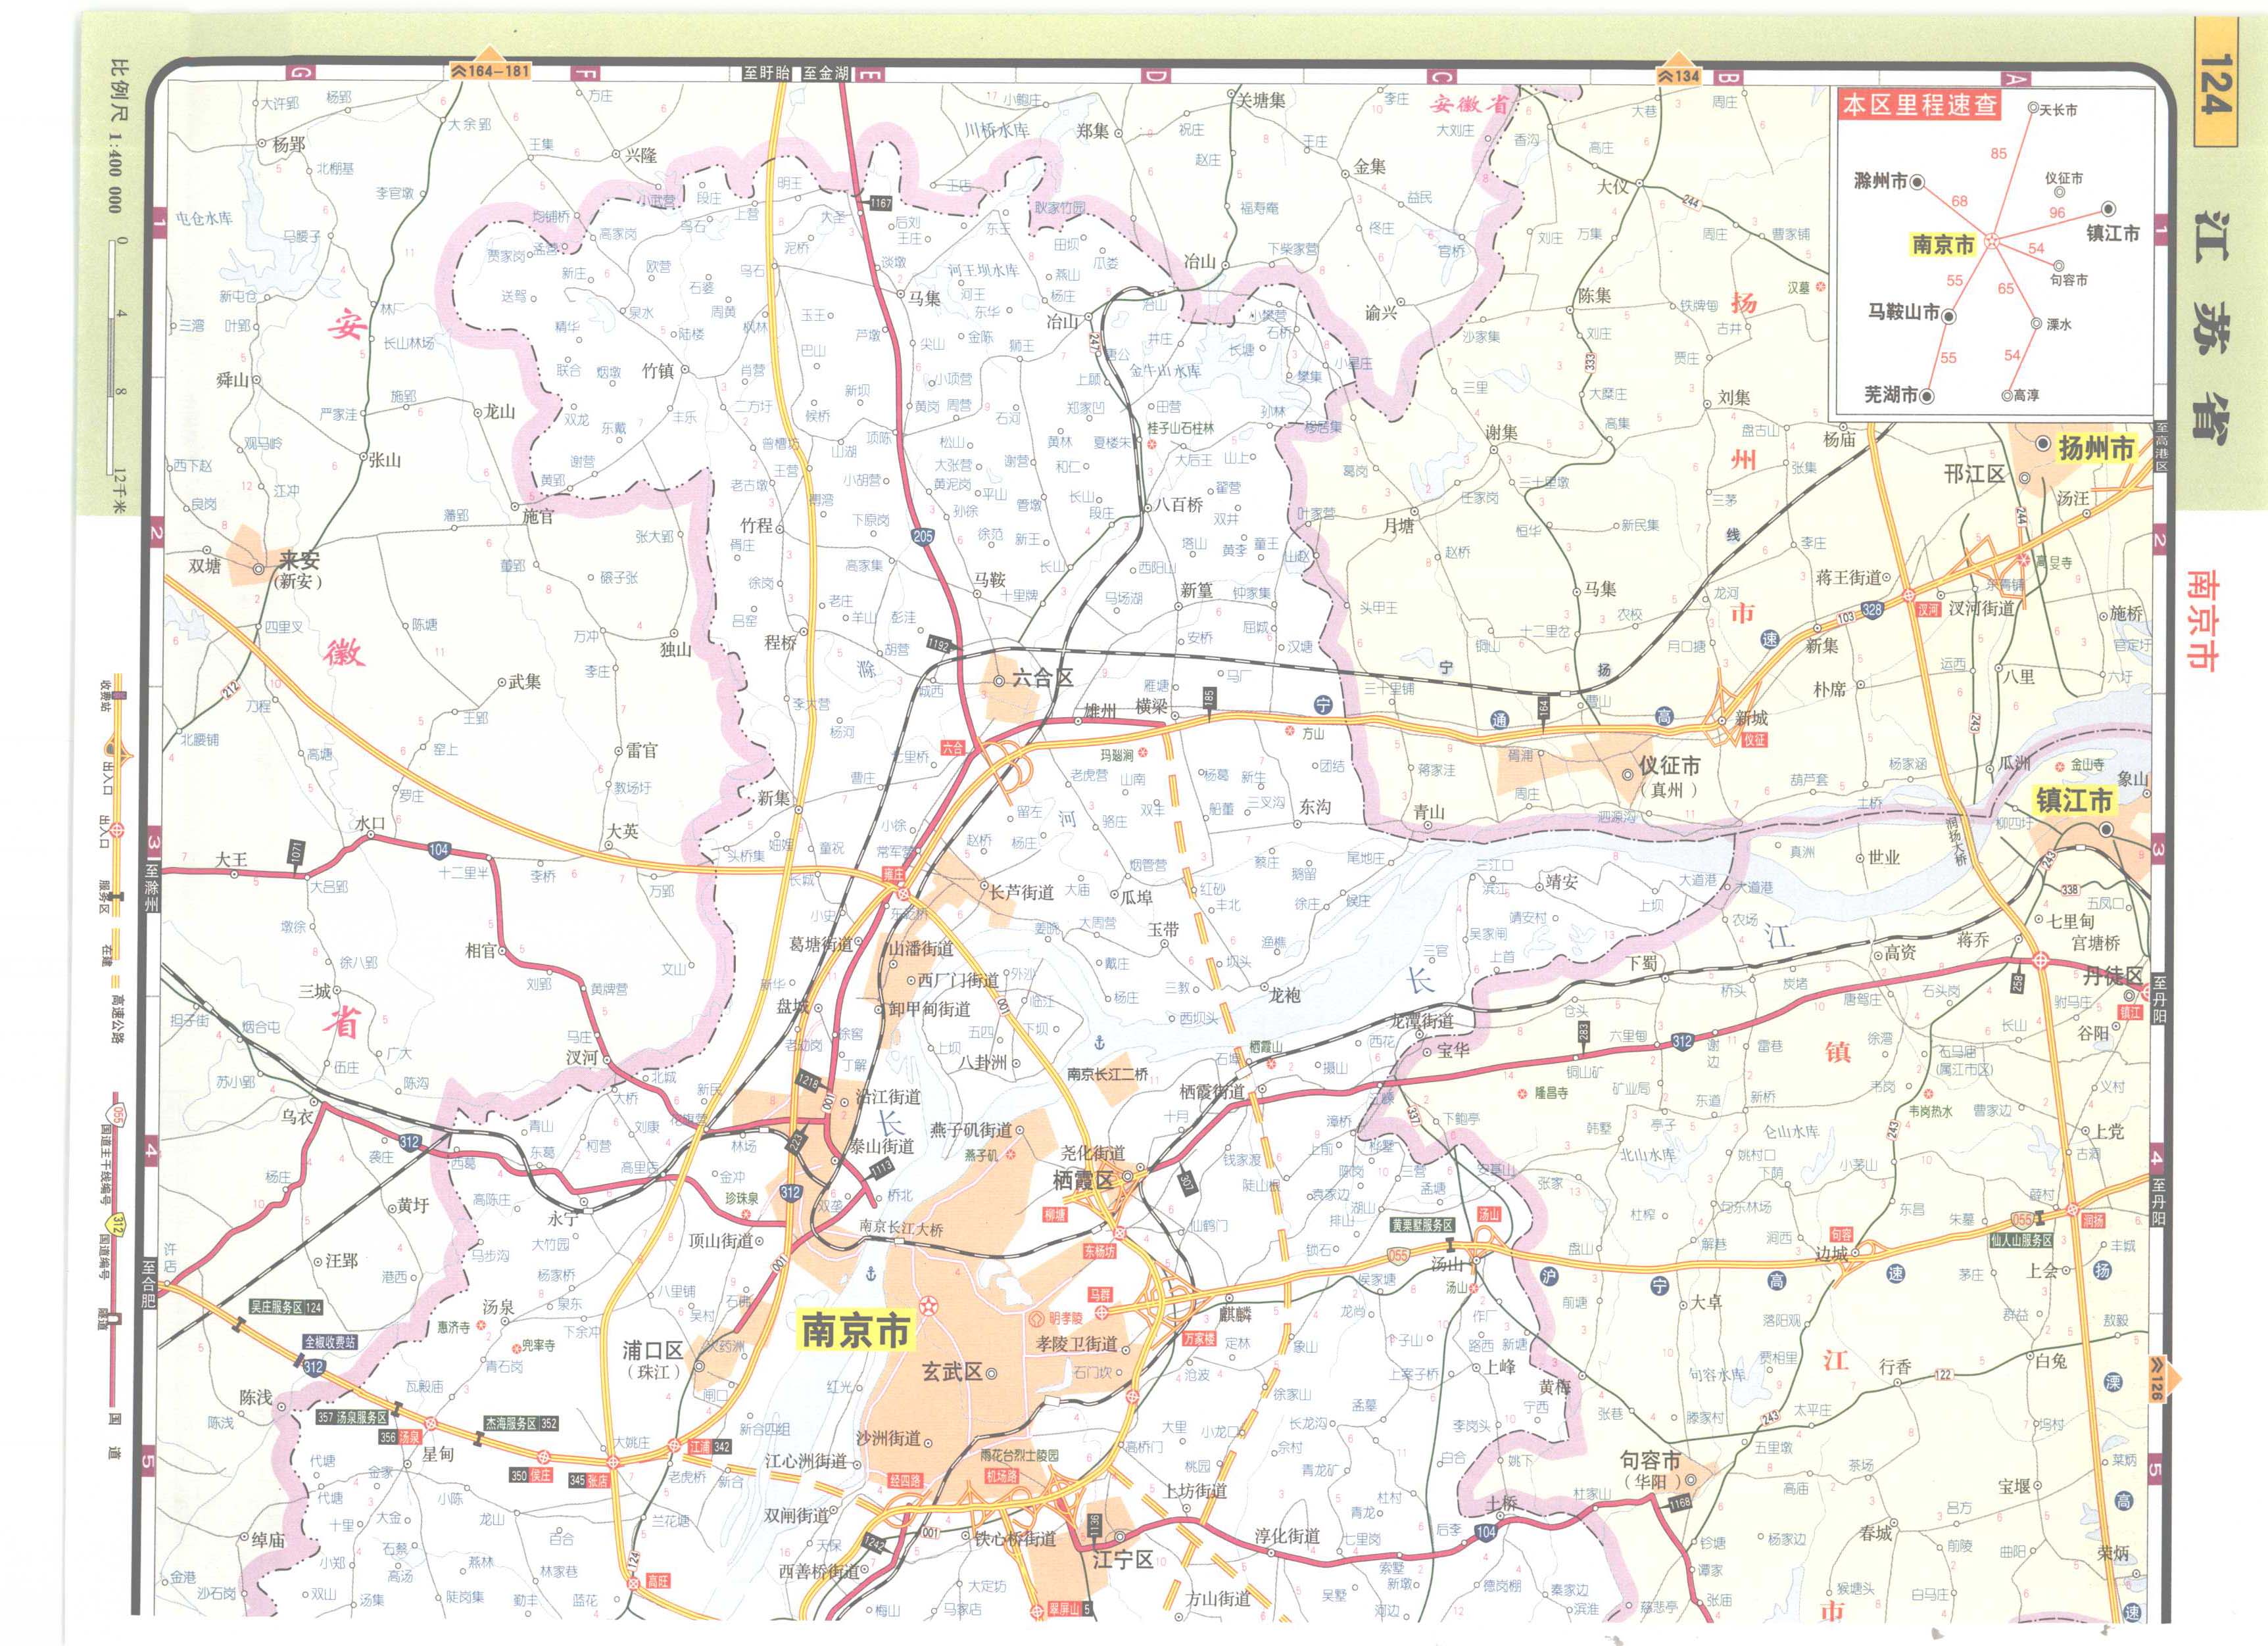Click 马鞍山市 in the distance chart
Viewport: 2268px width, 1646px height.
[1904, 312]
